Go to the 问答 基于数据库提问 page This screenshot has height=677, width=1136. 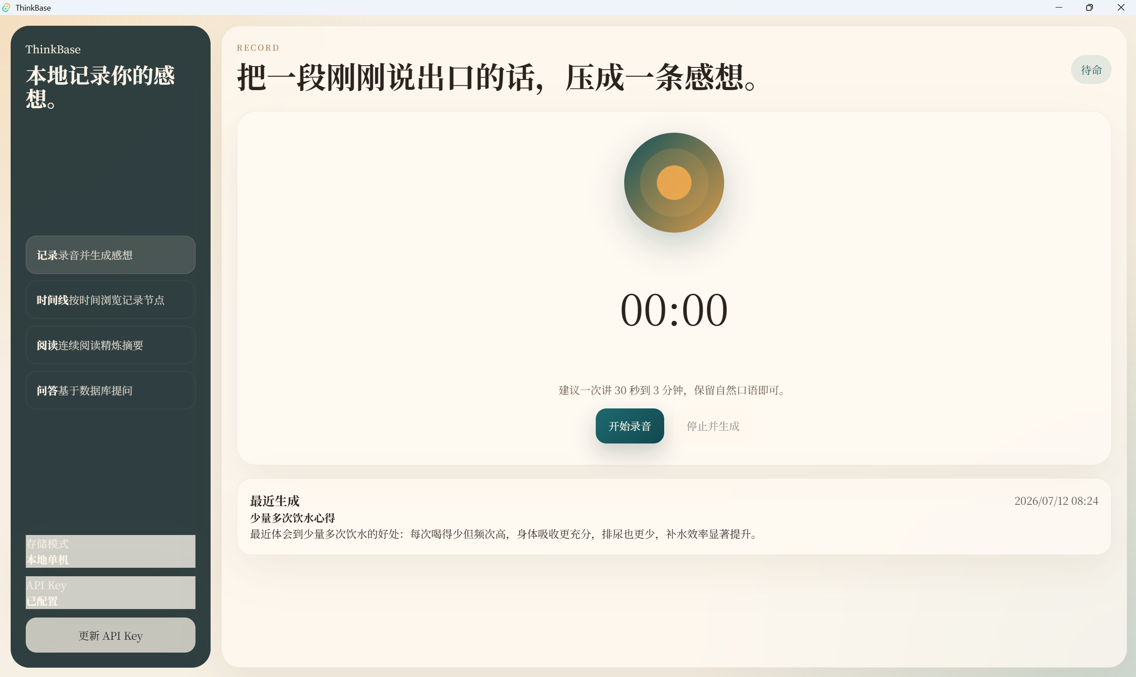click(111, 390)
